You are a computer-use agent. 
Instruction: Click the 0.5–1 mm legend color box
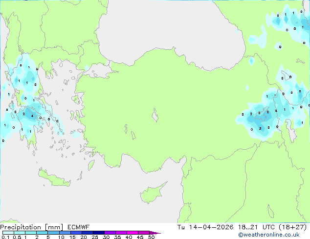20,233
